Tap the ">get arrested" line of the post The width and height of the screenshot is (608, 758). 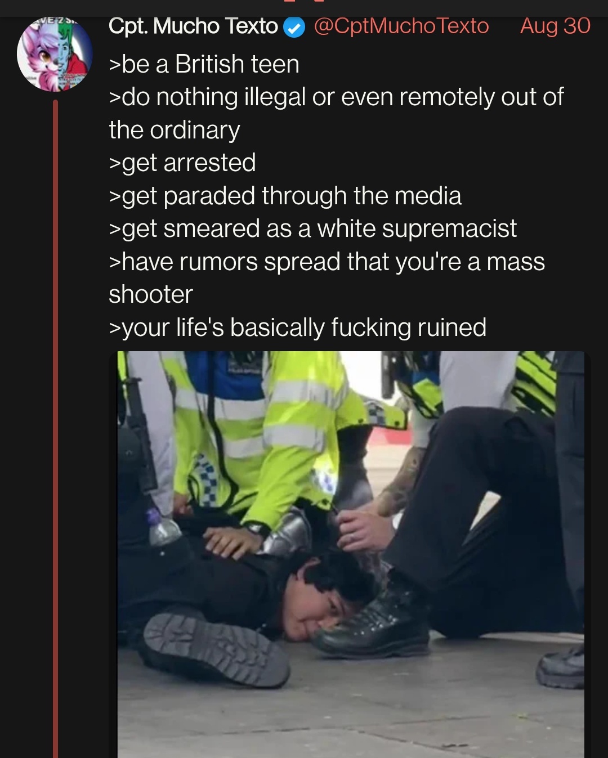pos(182,163)
